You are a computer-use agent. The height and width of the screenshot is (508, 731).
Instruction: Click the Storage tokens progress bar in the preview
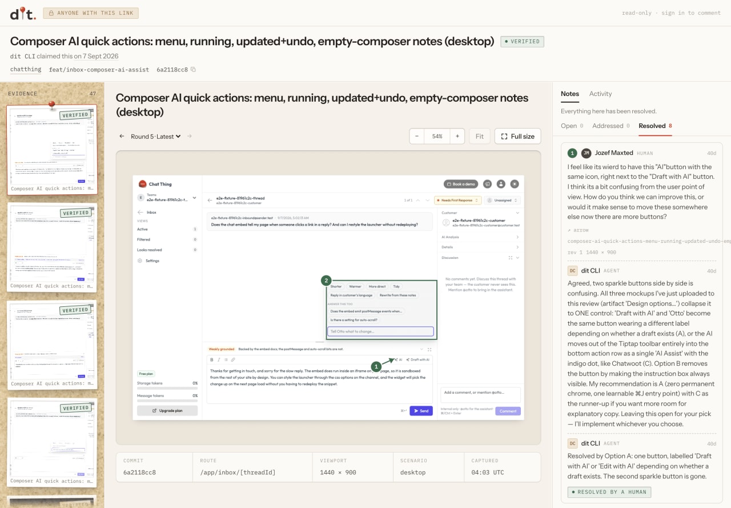click(167, 389)
